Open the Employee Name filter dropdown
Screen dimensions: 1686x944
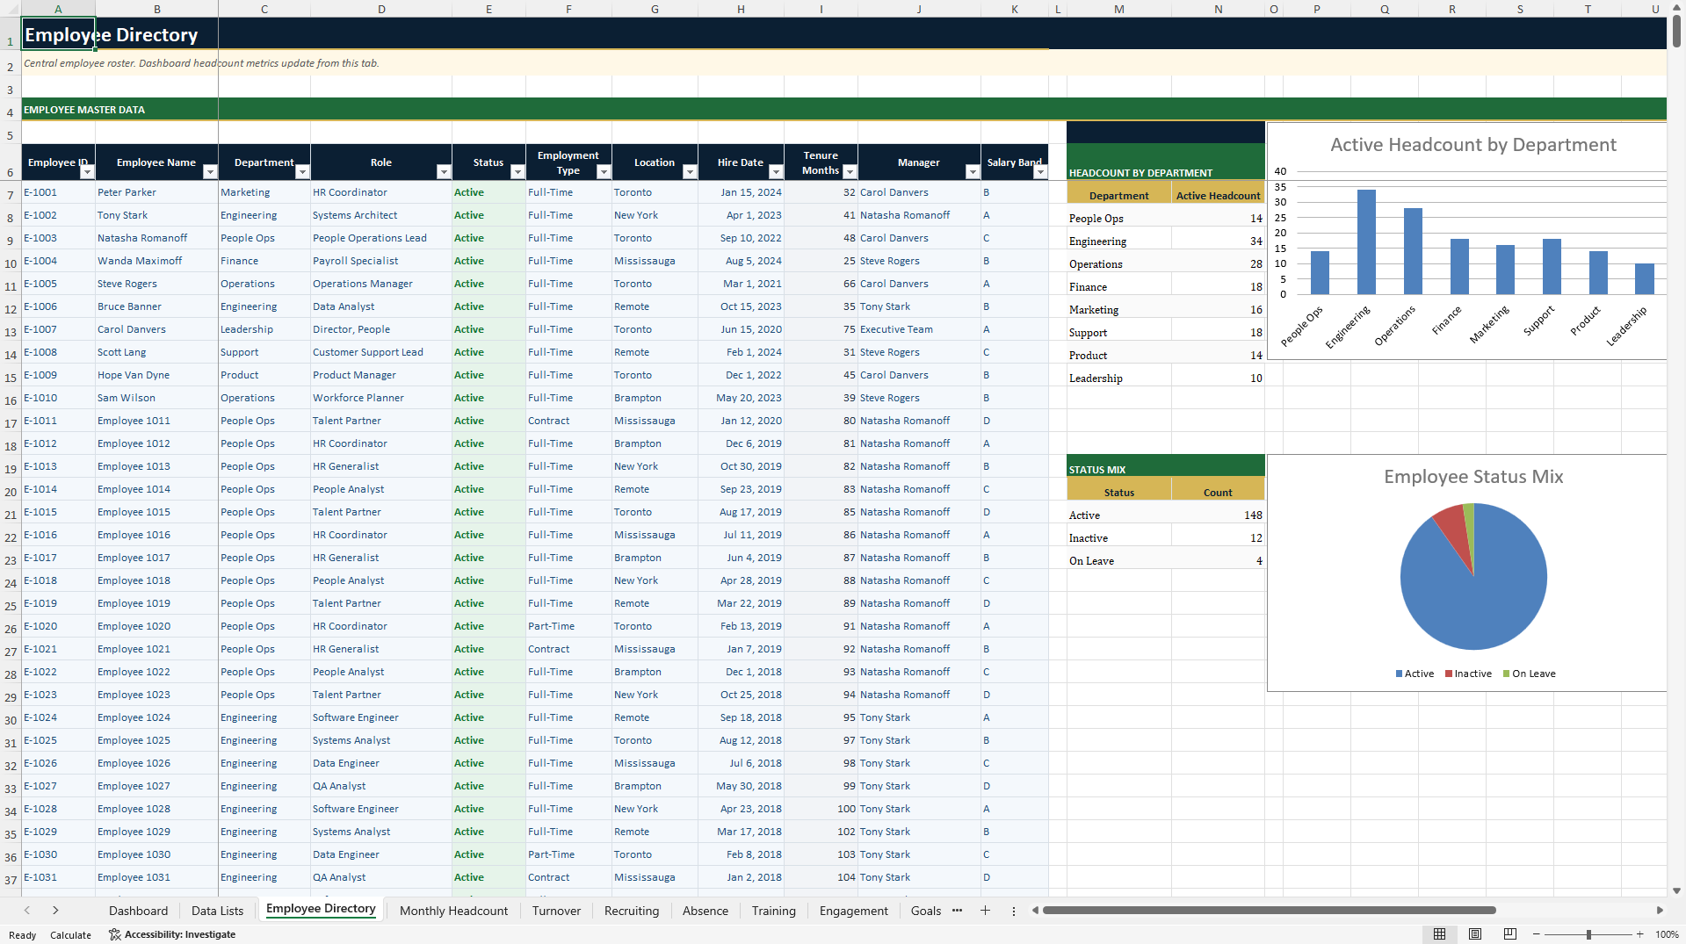point(209,172)
